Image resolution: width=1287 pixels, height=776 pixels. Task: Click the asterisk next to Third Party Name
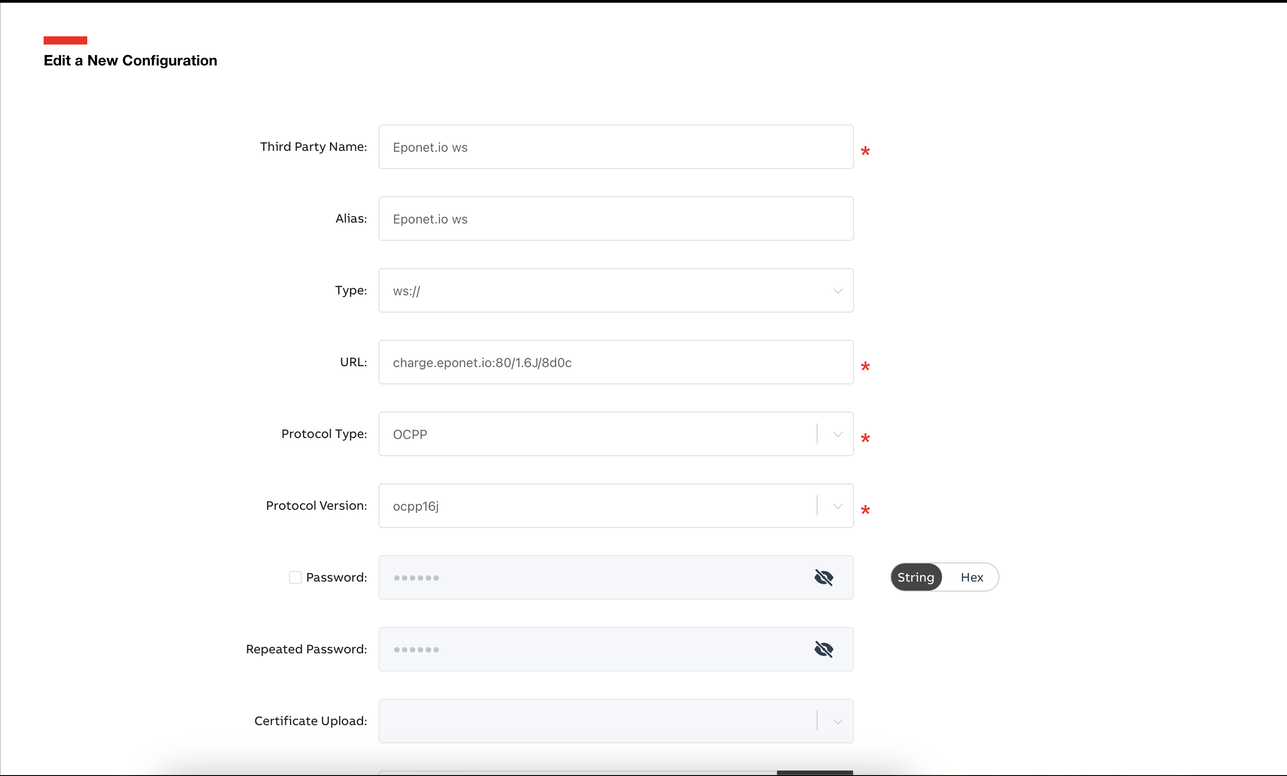click(x=865, y=151)
